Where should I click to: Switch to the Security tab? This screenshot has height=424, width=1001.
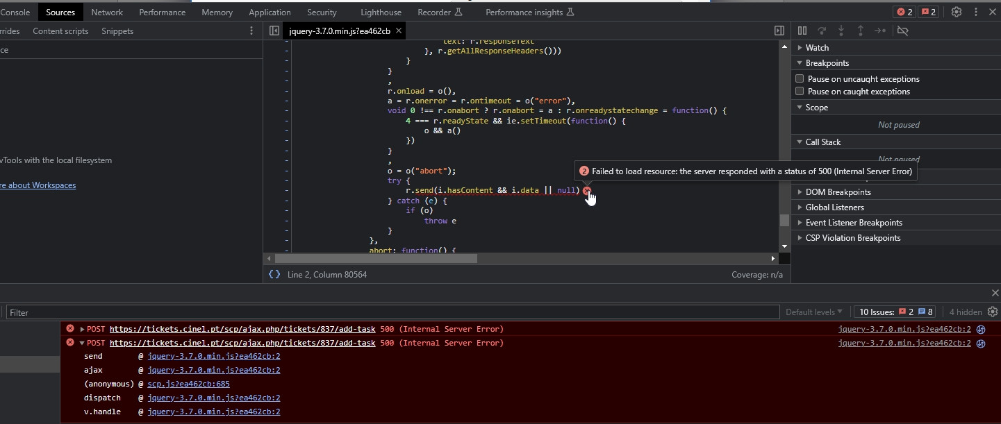coord(322,12)
